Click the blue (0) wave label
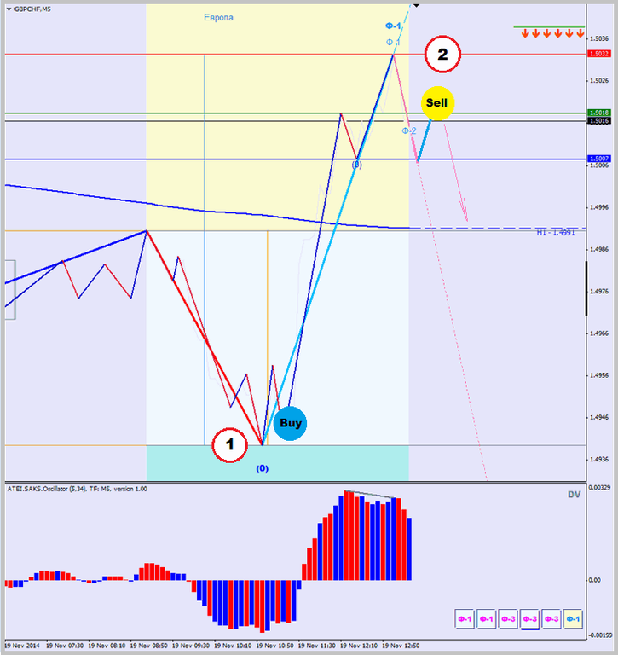Viewport: 618px width, 655px height. click(x=263, y=469)
